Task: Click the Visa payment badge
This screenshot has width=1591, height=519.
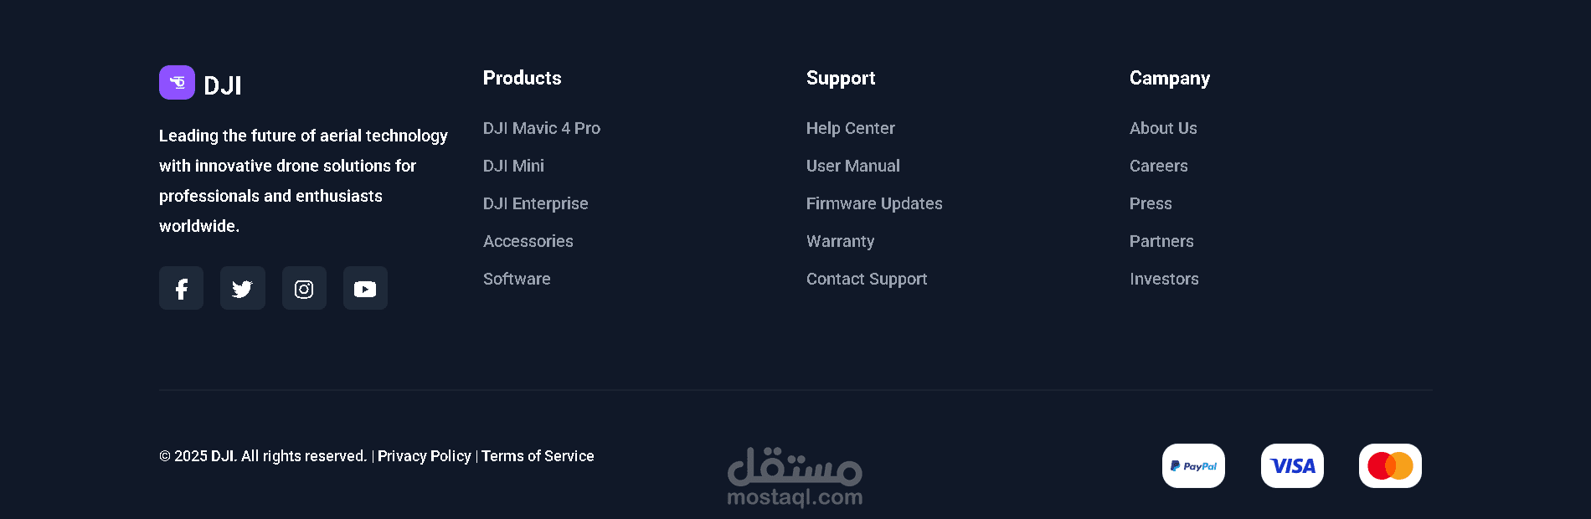Action: [x=1292, y=465]
